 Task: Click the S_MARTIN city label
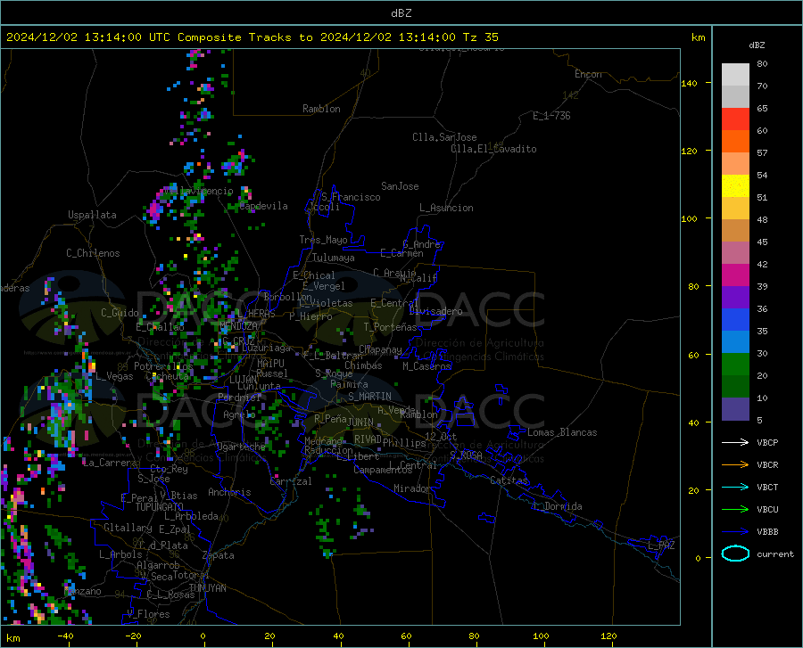(x=369, y=397)
